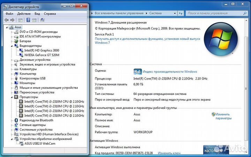The image size is (251, 157).
Task: Click the Радиомодули Bluetooth icon
Action: tap(16, 120)
